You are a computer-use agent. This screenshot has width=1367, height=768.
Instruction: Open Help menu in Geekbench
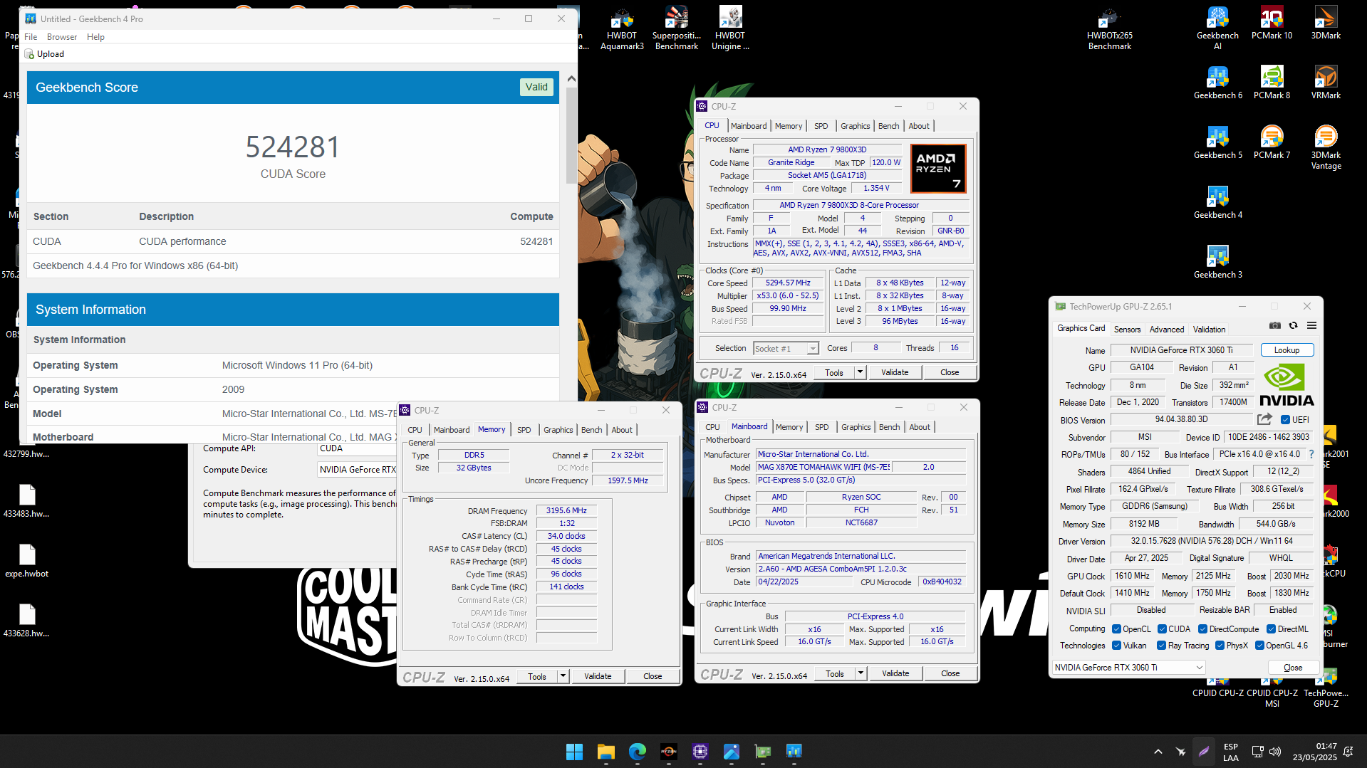coord(95,37)
